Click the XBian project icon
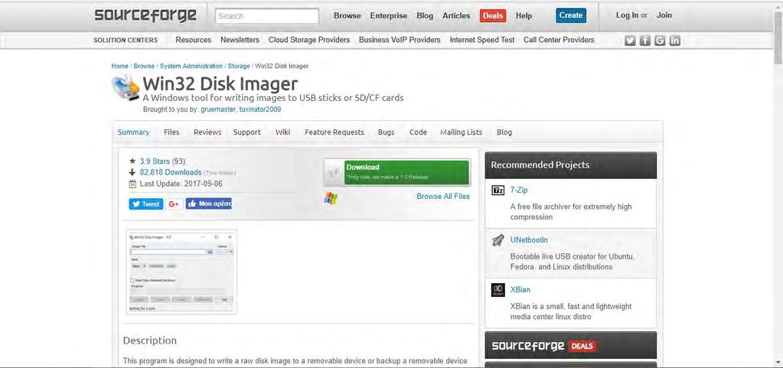Viewport: 783px width, 368px height. [x=498, y=290]
